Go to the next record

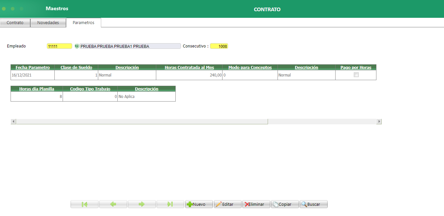(142, 204)
